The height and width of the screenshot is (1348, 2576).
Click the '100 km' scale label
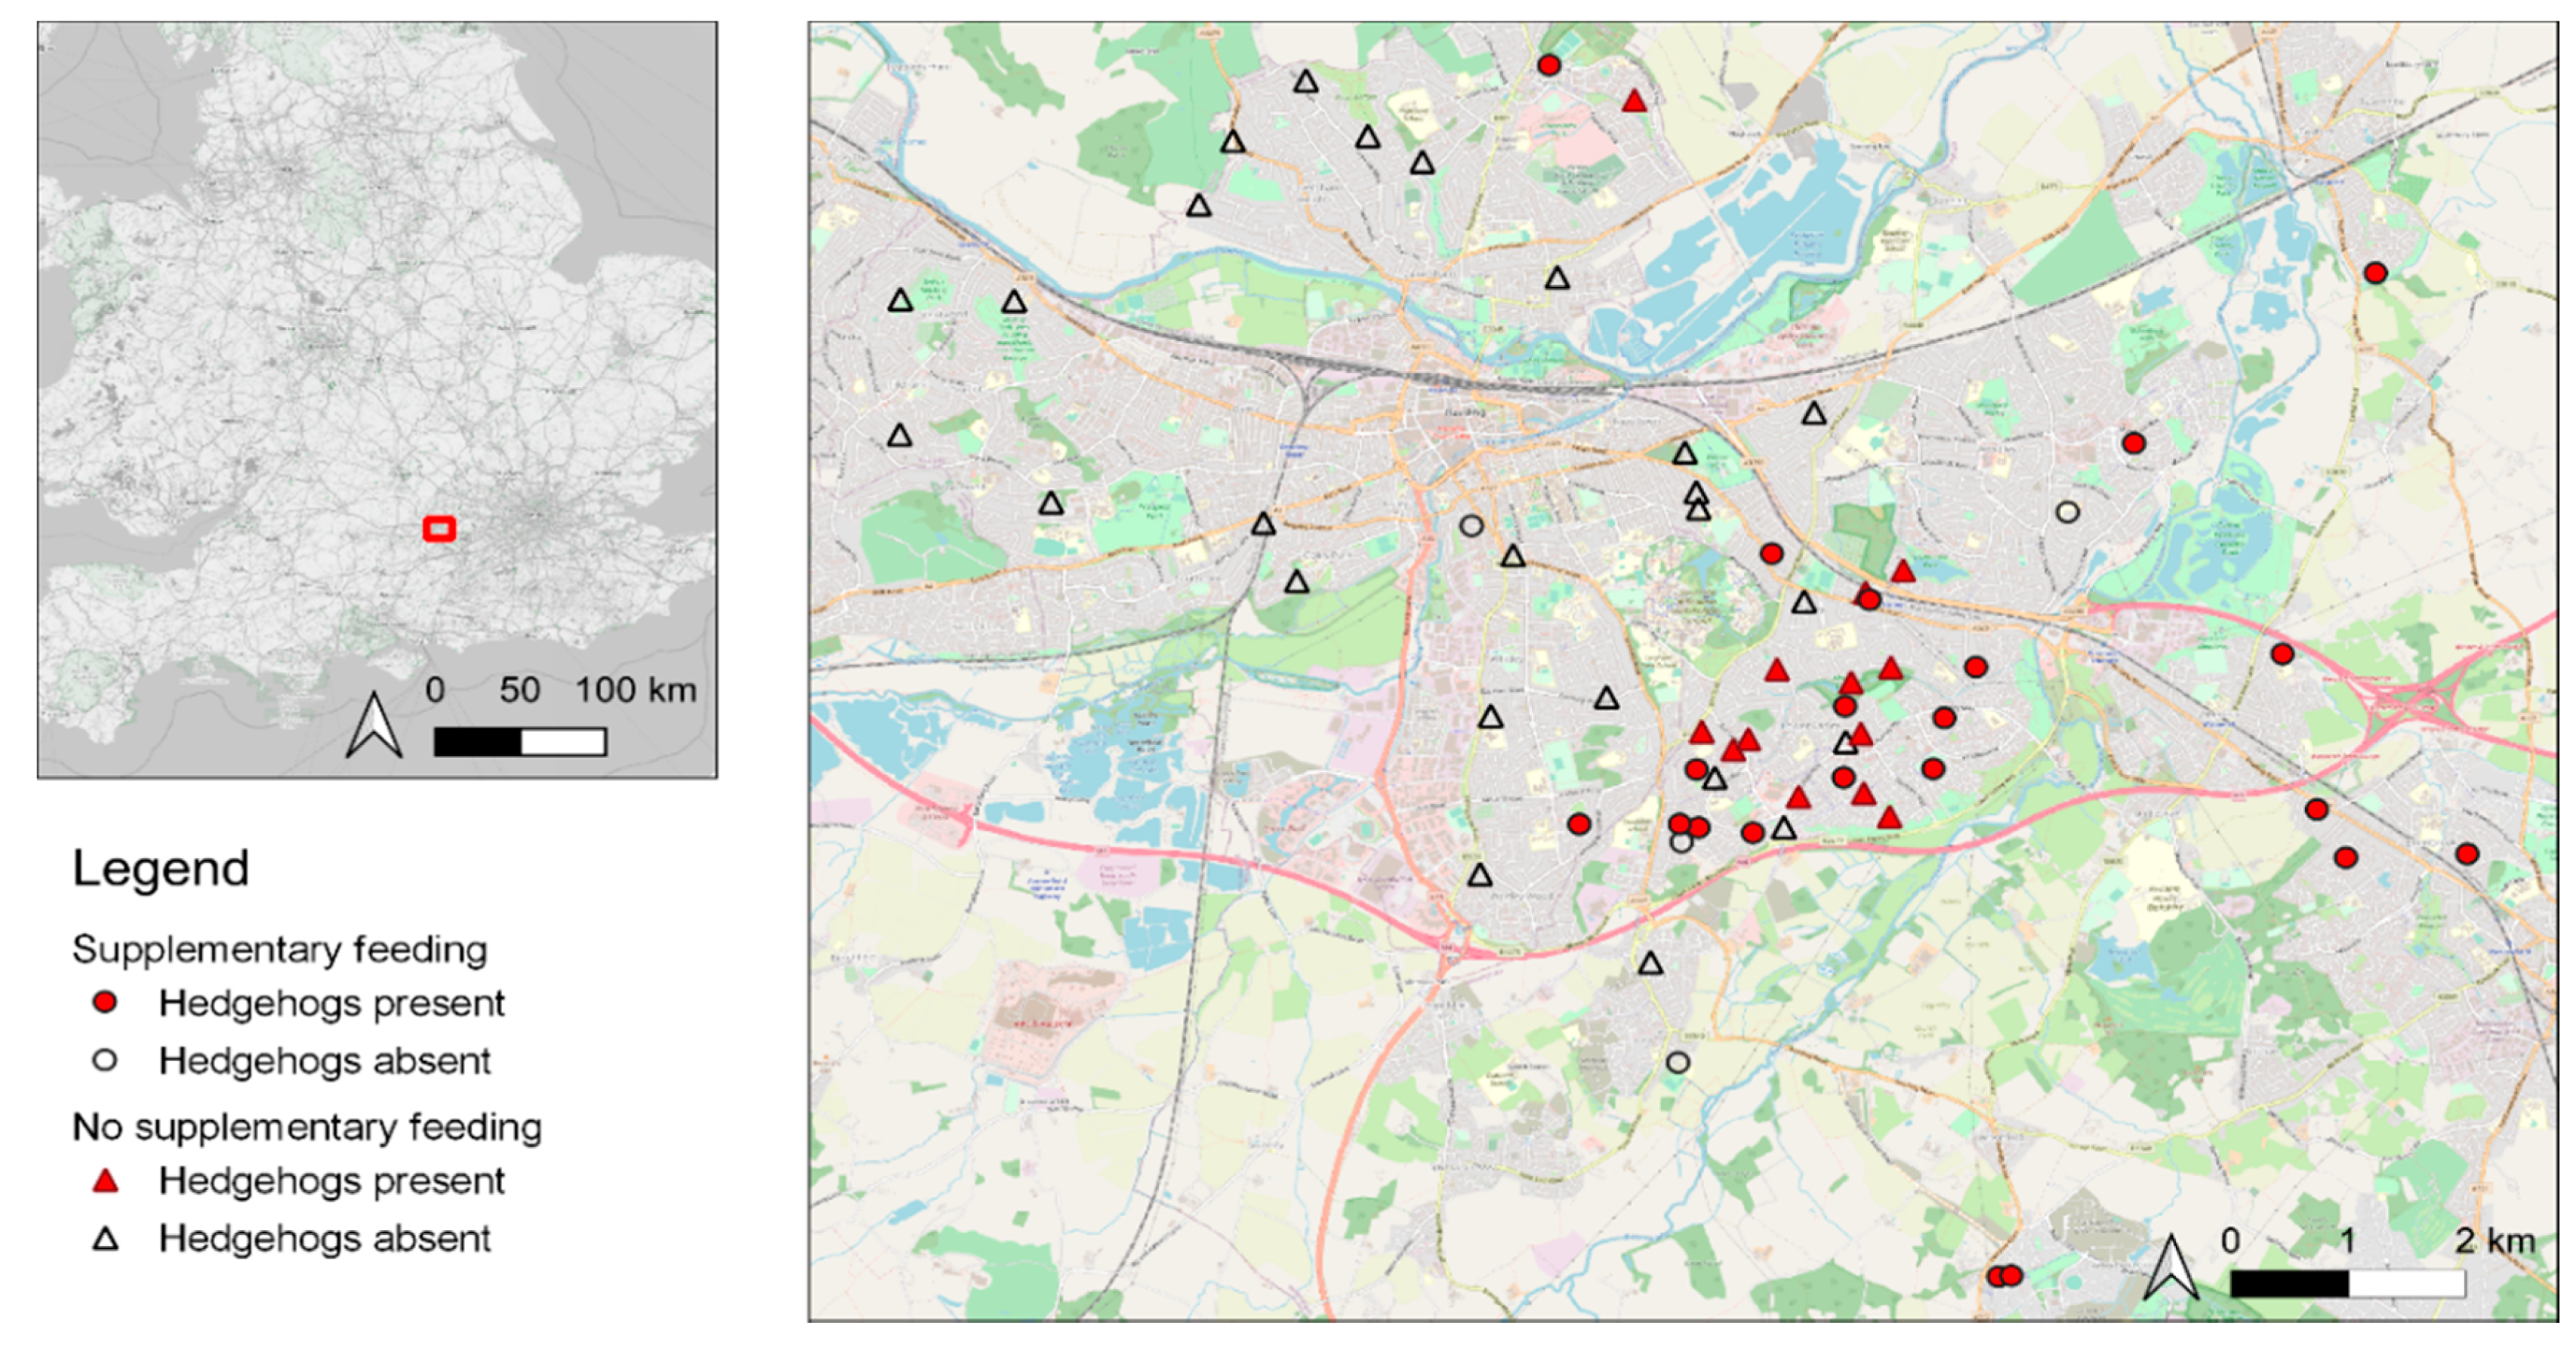[635, 689]
